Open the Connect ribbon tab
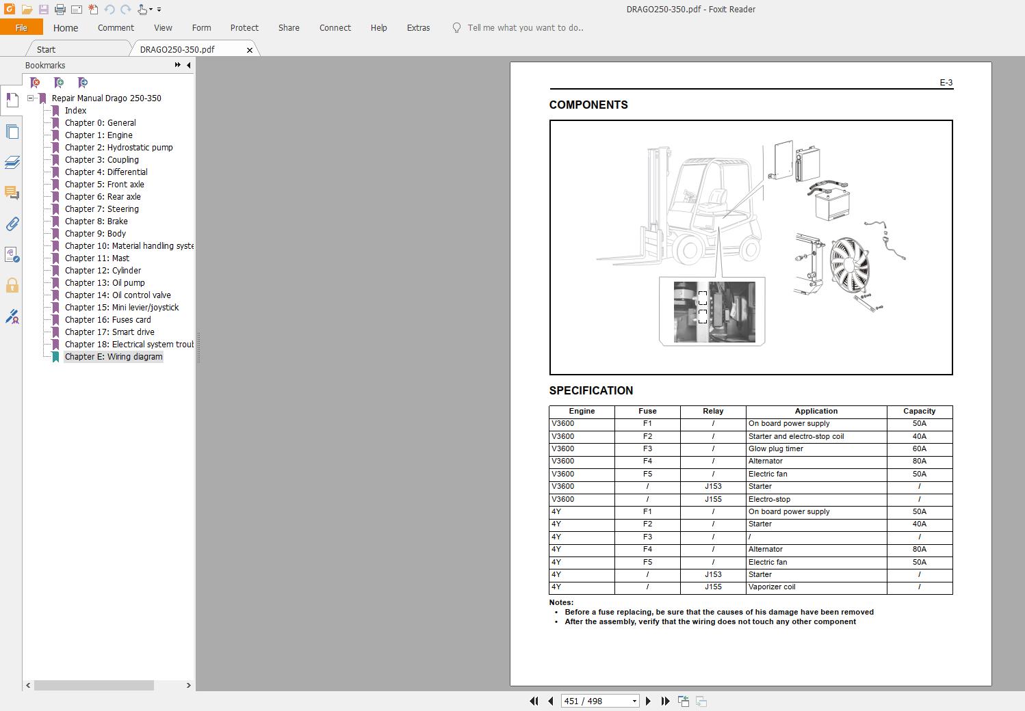 pyautogui.click(x=335, y=28)
